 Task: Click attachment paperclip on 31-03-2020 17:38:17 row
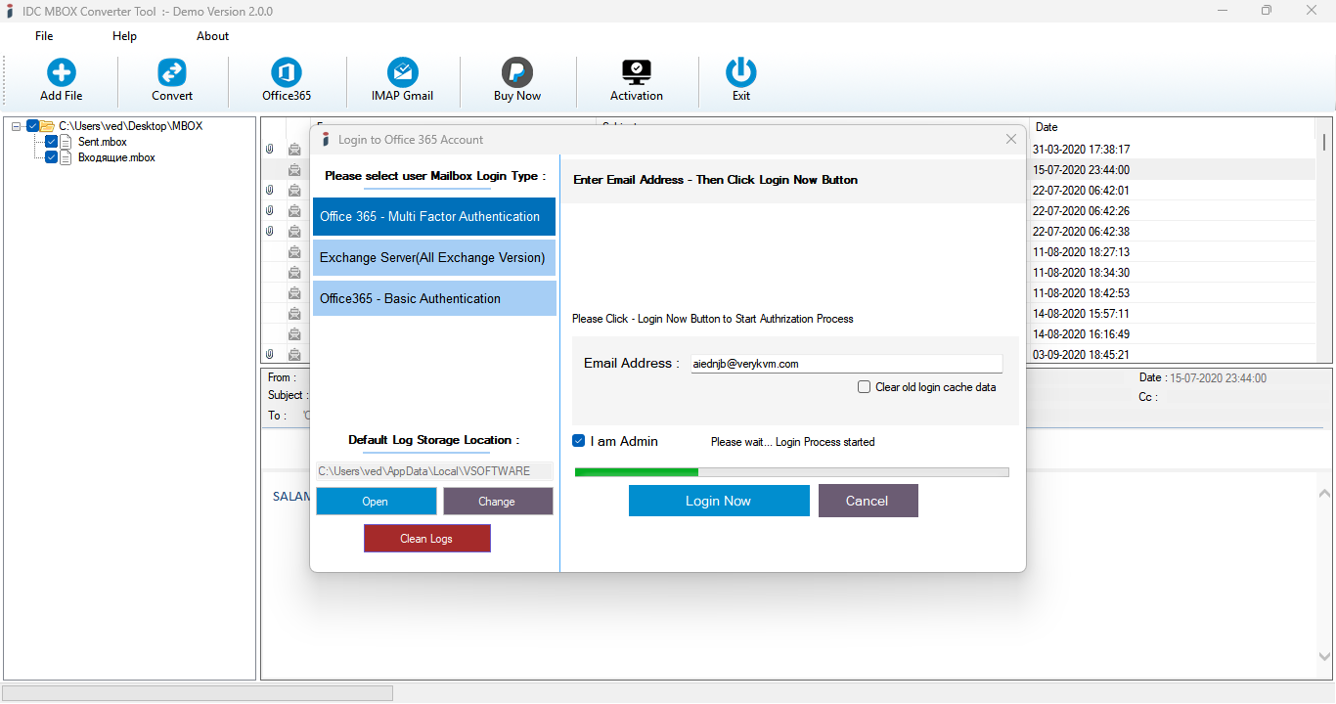270,150
